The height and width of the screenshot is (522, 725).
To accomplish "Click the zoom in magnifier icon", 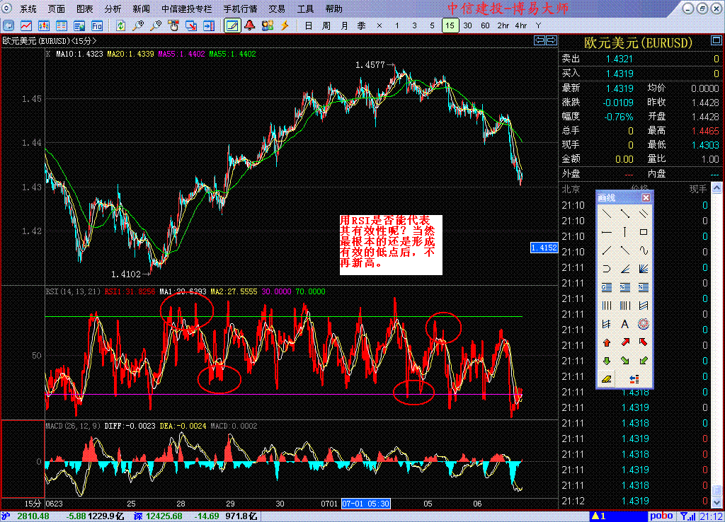I will tap(138, 26).
